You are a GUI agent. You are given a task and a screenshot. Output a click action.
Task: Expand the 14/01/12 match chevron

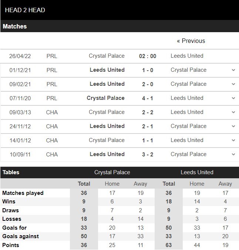233,140
